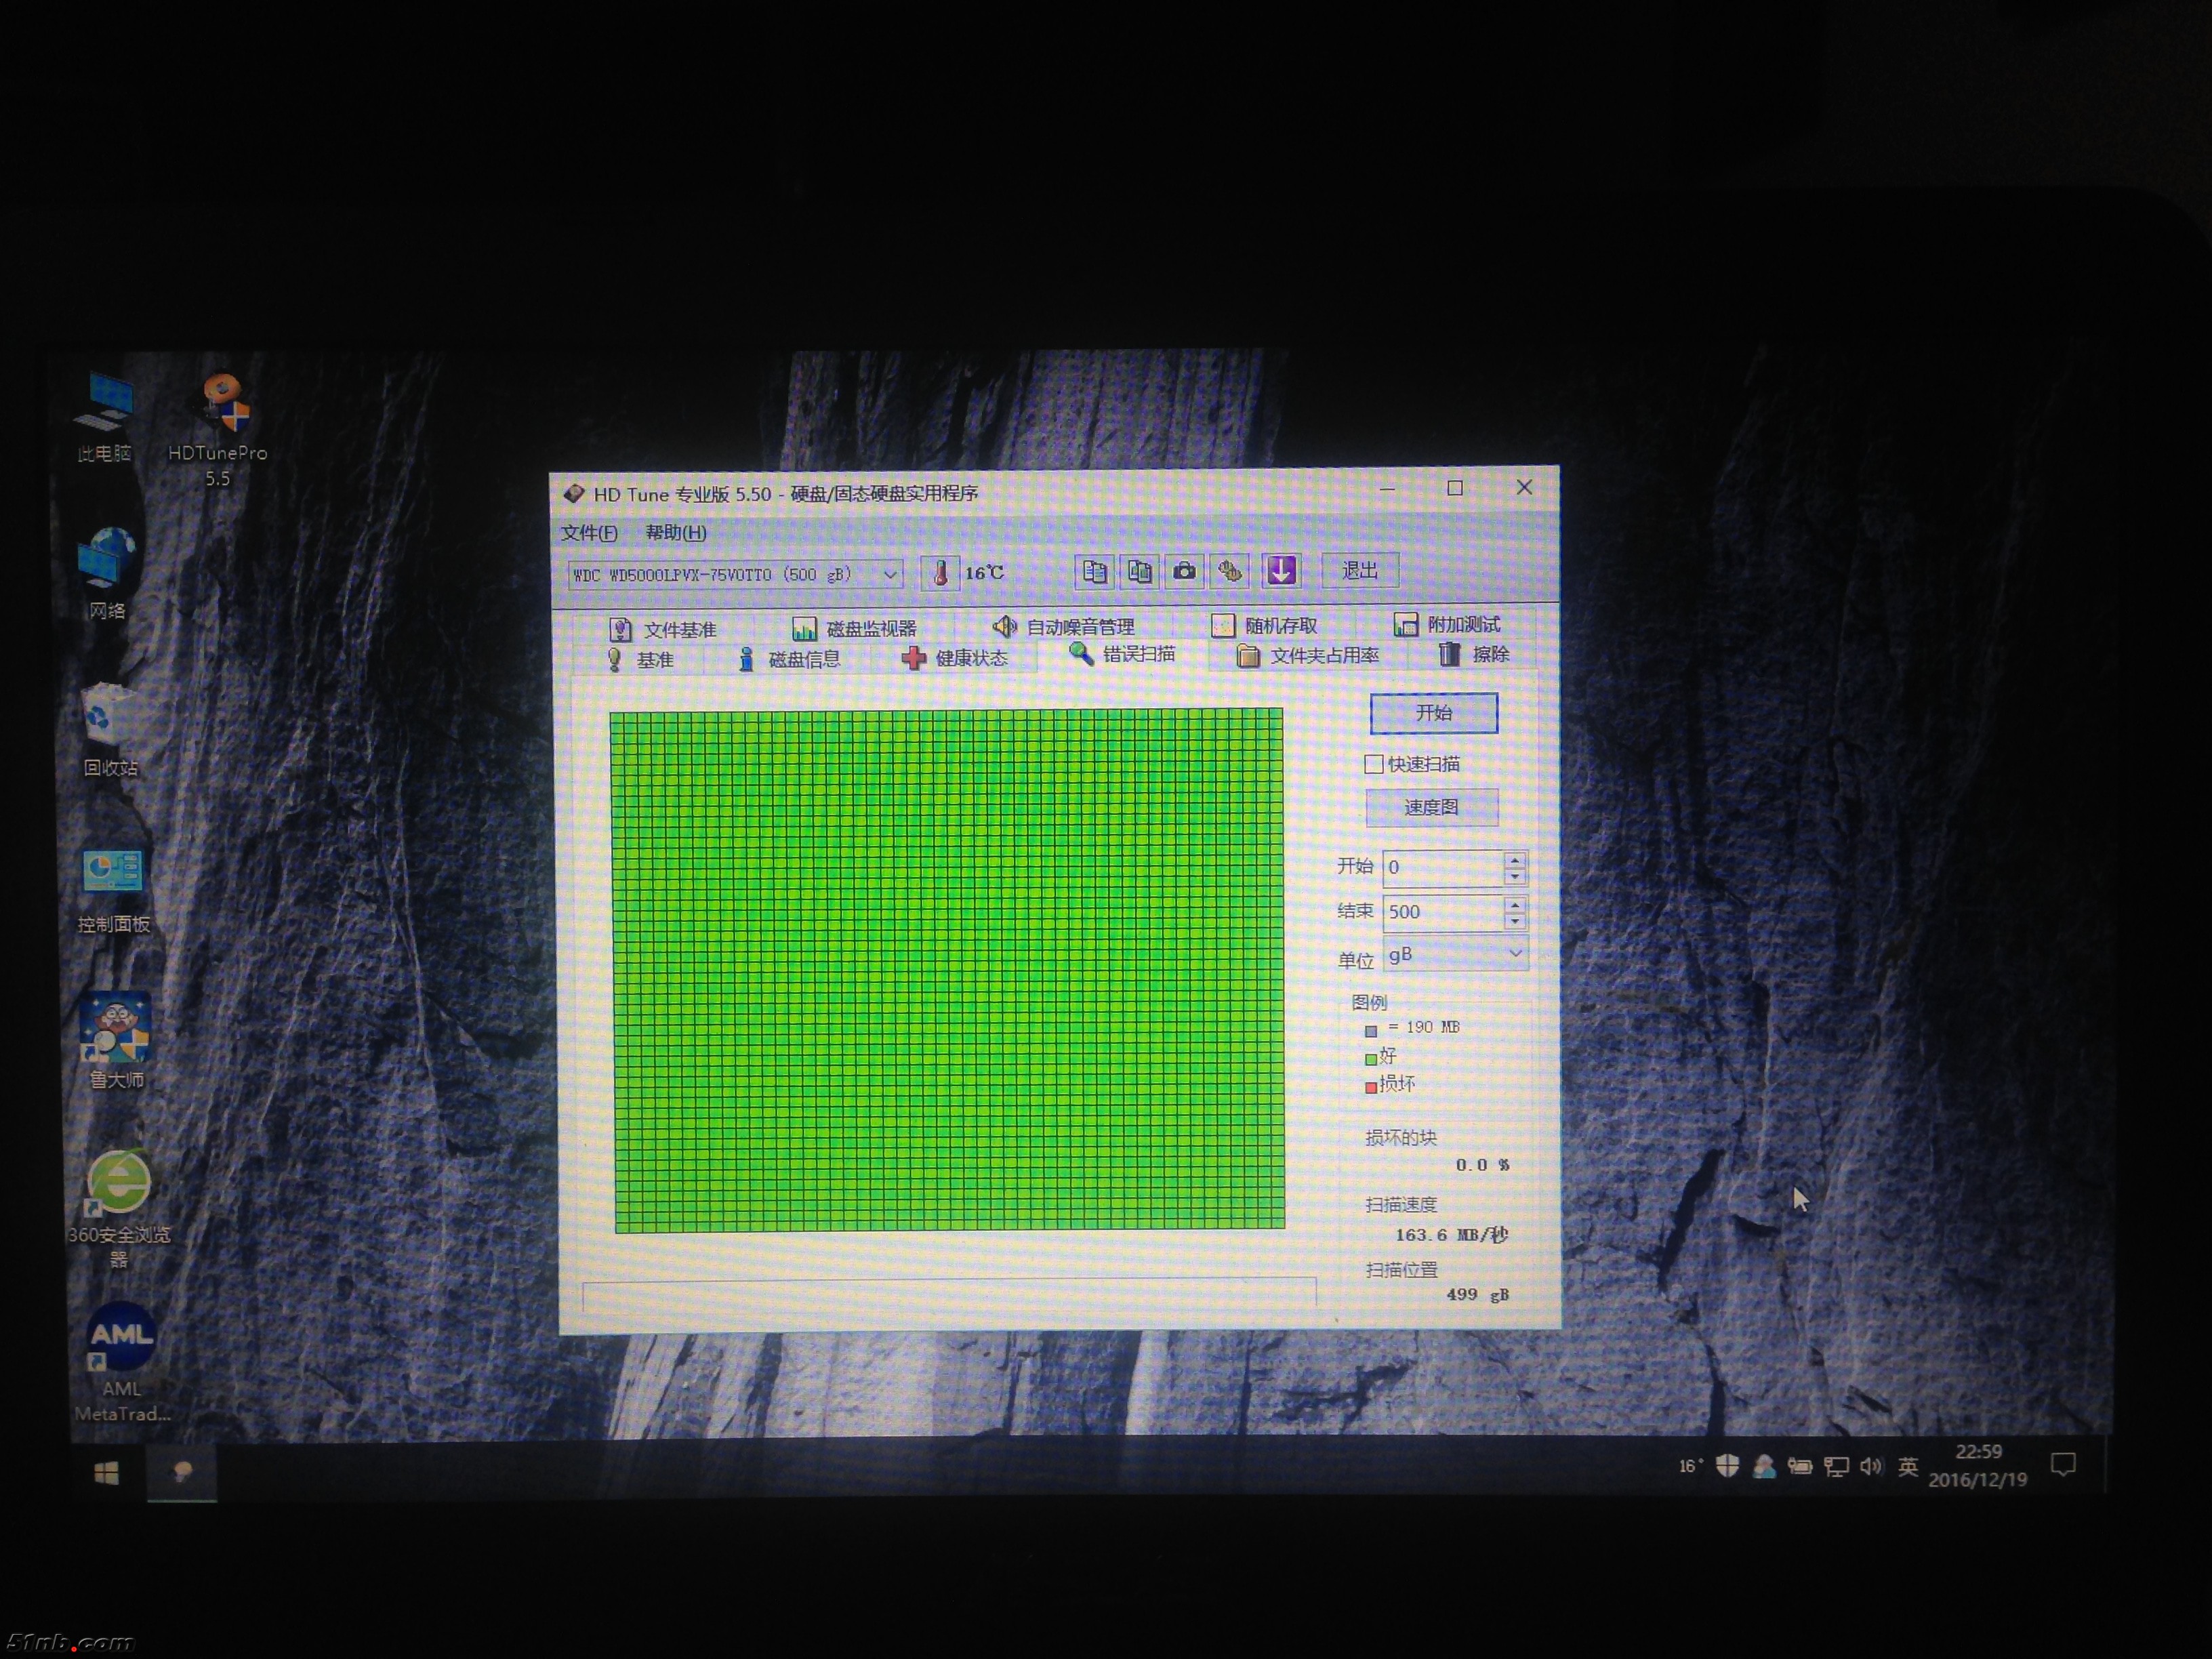This screenshot has width=2212, height=1659.
Task: Click the copy screenshot to clipboard icon
Action: coord(1139,572)
